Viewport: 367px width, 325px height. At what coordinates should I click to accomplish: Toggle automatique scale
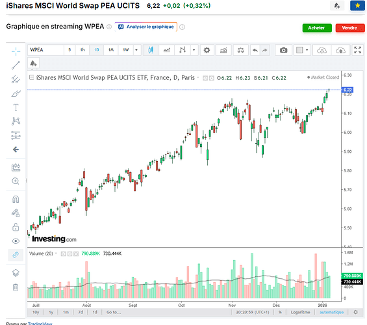coord(331,312)
